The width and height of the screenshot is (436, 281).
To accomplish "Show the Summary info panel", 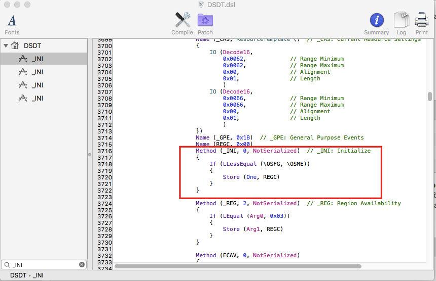I will pos(376,21).
